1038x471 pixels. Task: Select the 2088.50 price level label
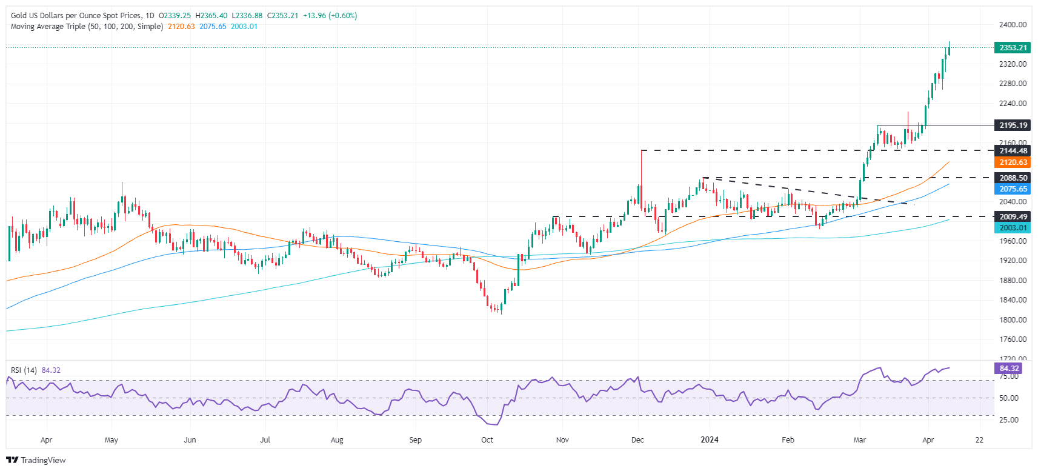[x=1012, y=178]
